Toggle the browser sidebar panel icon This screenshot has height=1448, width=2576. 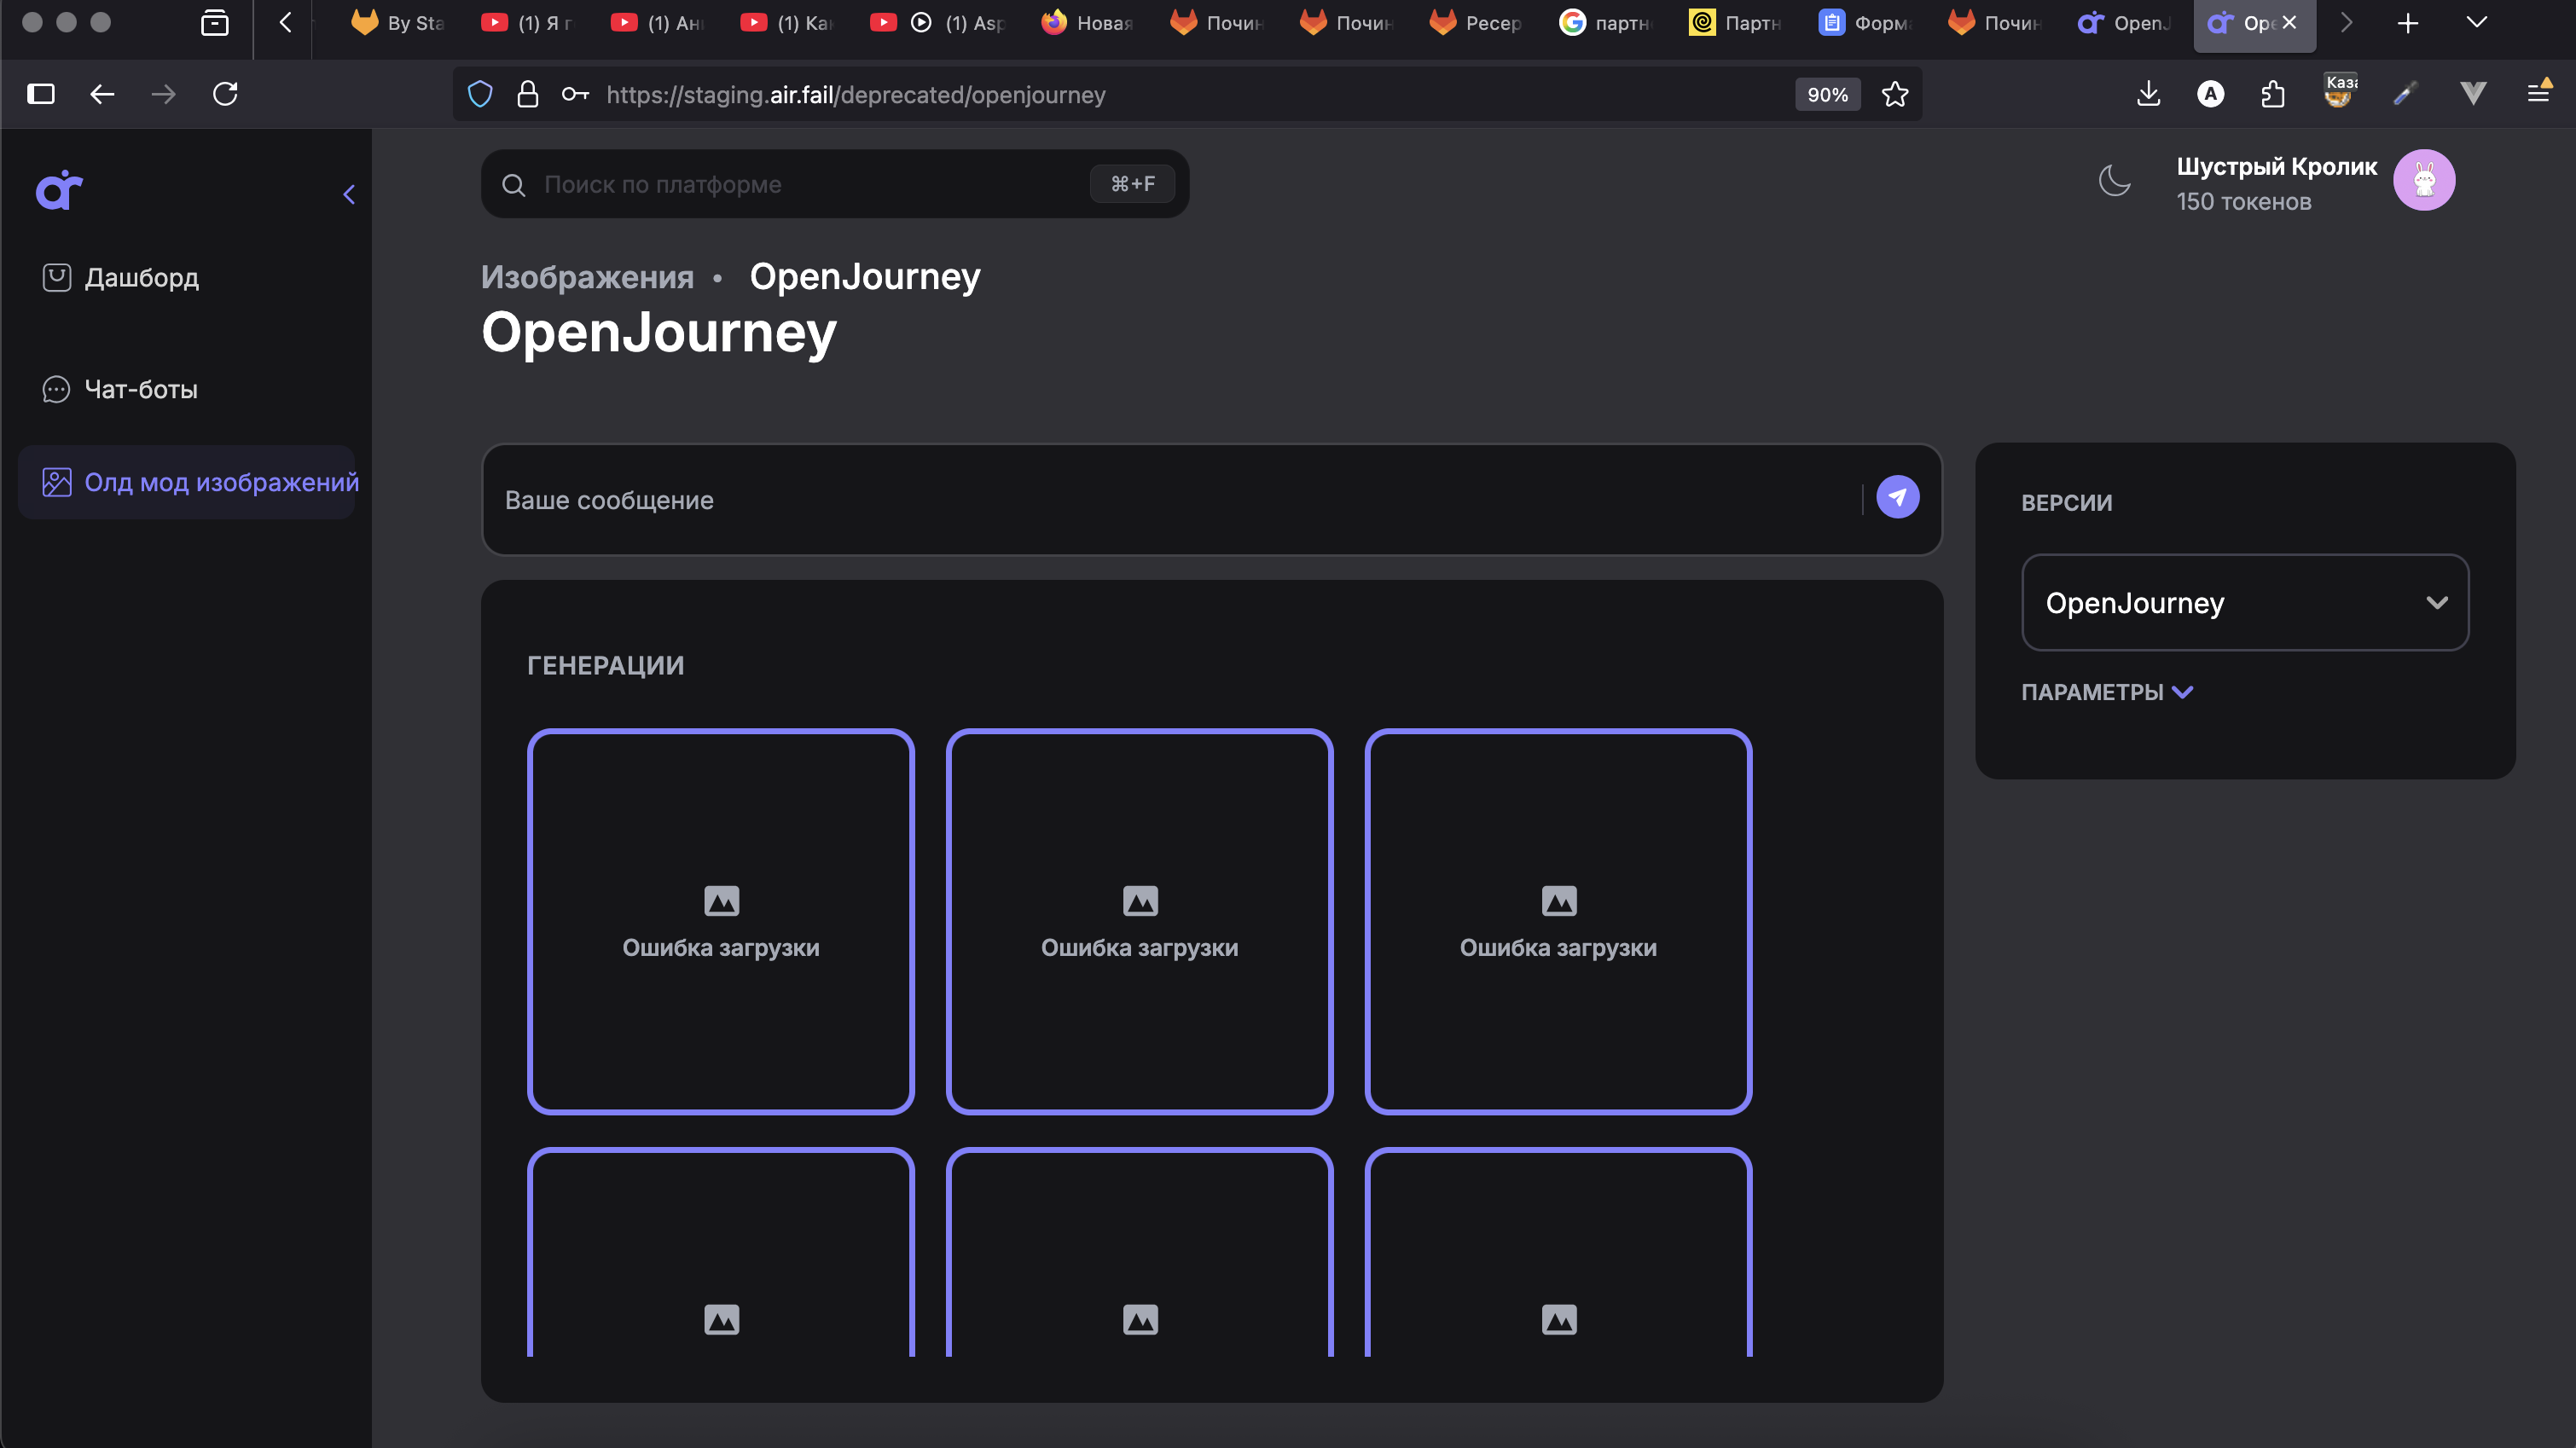pos(41,94)
